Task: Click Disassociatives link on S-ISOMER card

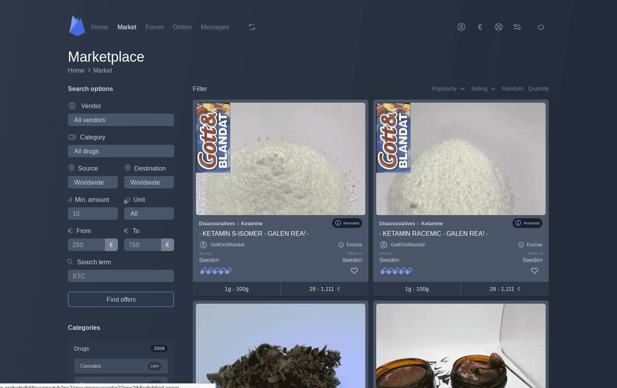Action: point(217,224)
